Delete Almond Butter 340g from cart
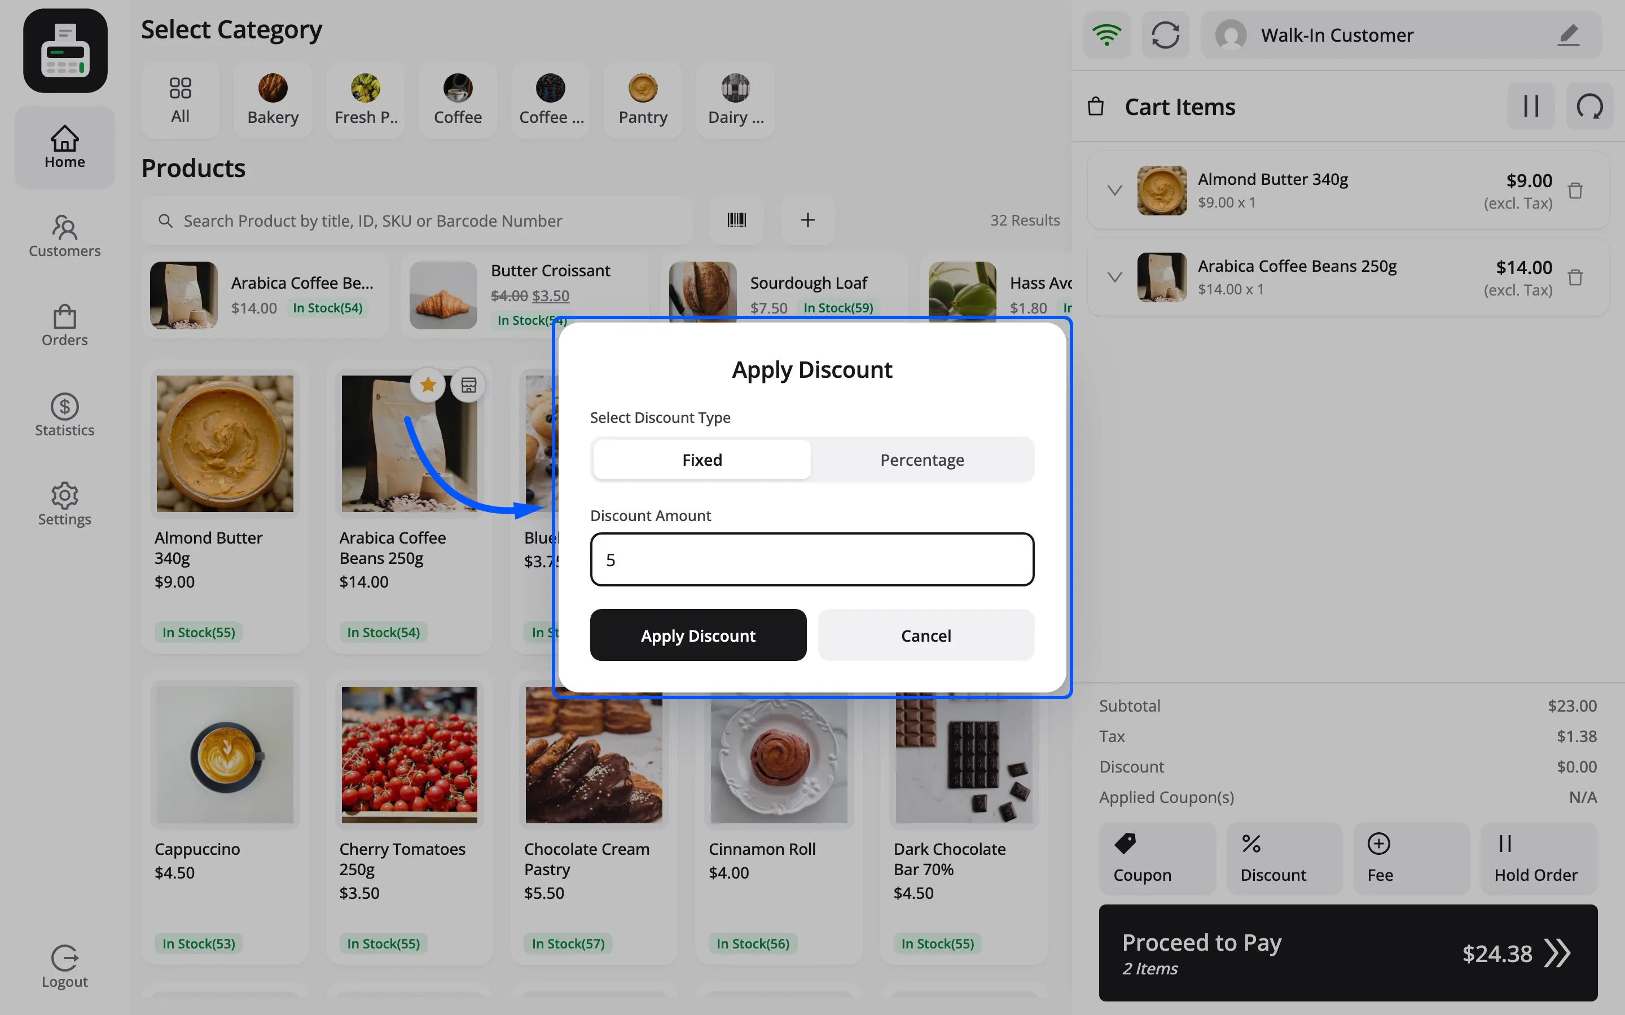 [1575, 191]
